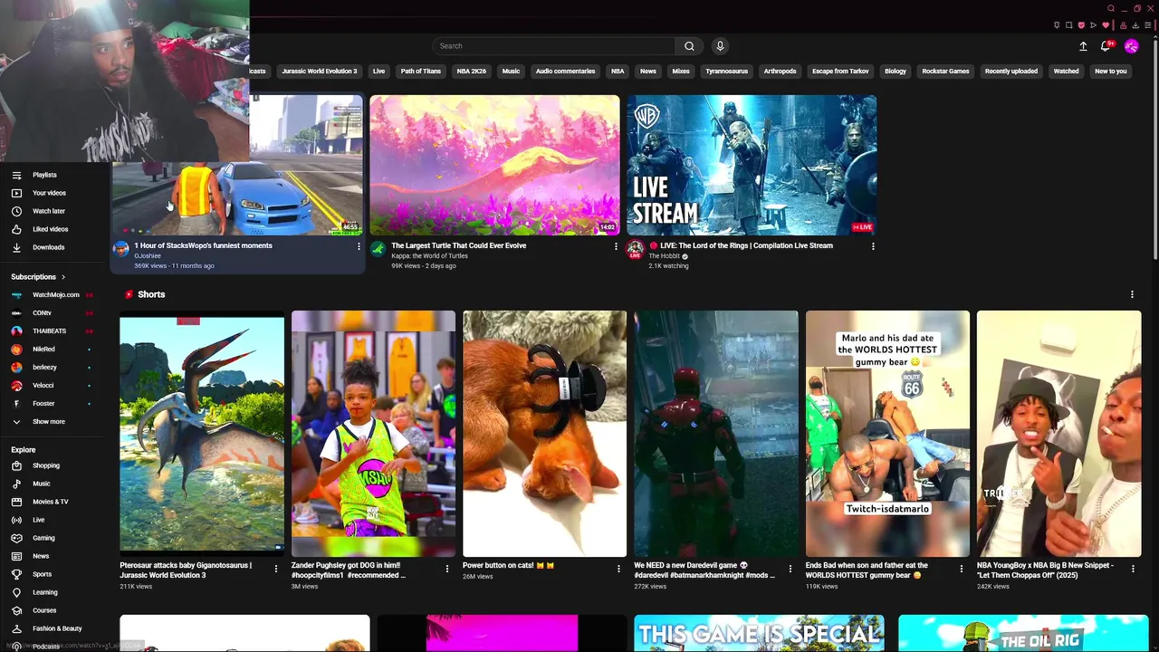The image size is (1159, 652).
Task: Open options menu for StacksWopo video
Action: click(359, 246)
